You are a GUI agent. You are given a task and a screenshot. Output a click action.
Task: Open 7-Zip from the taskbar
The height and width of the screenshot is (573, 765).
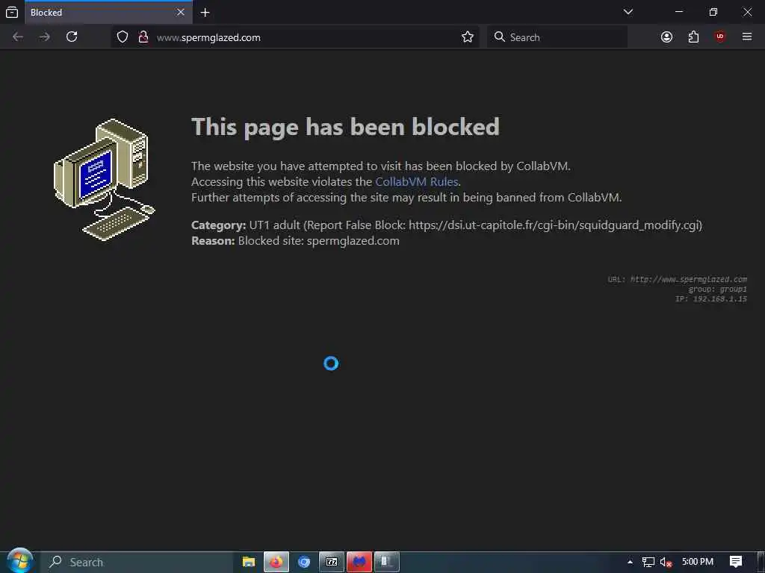[332, 563]
